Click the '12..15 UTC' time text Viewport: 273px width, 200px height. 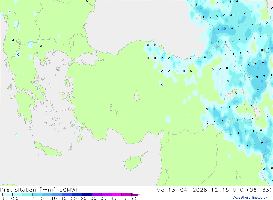click(x=227, y=190)
